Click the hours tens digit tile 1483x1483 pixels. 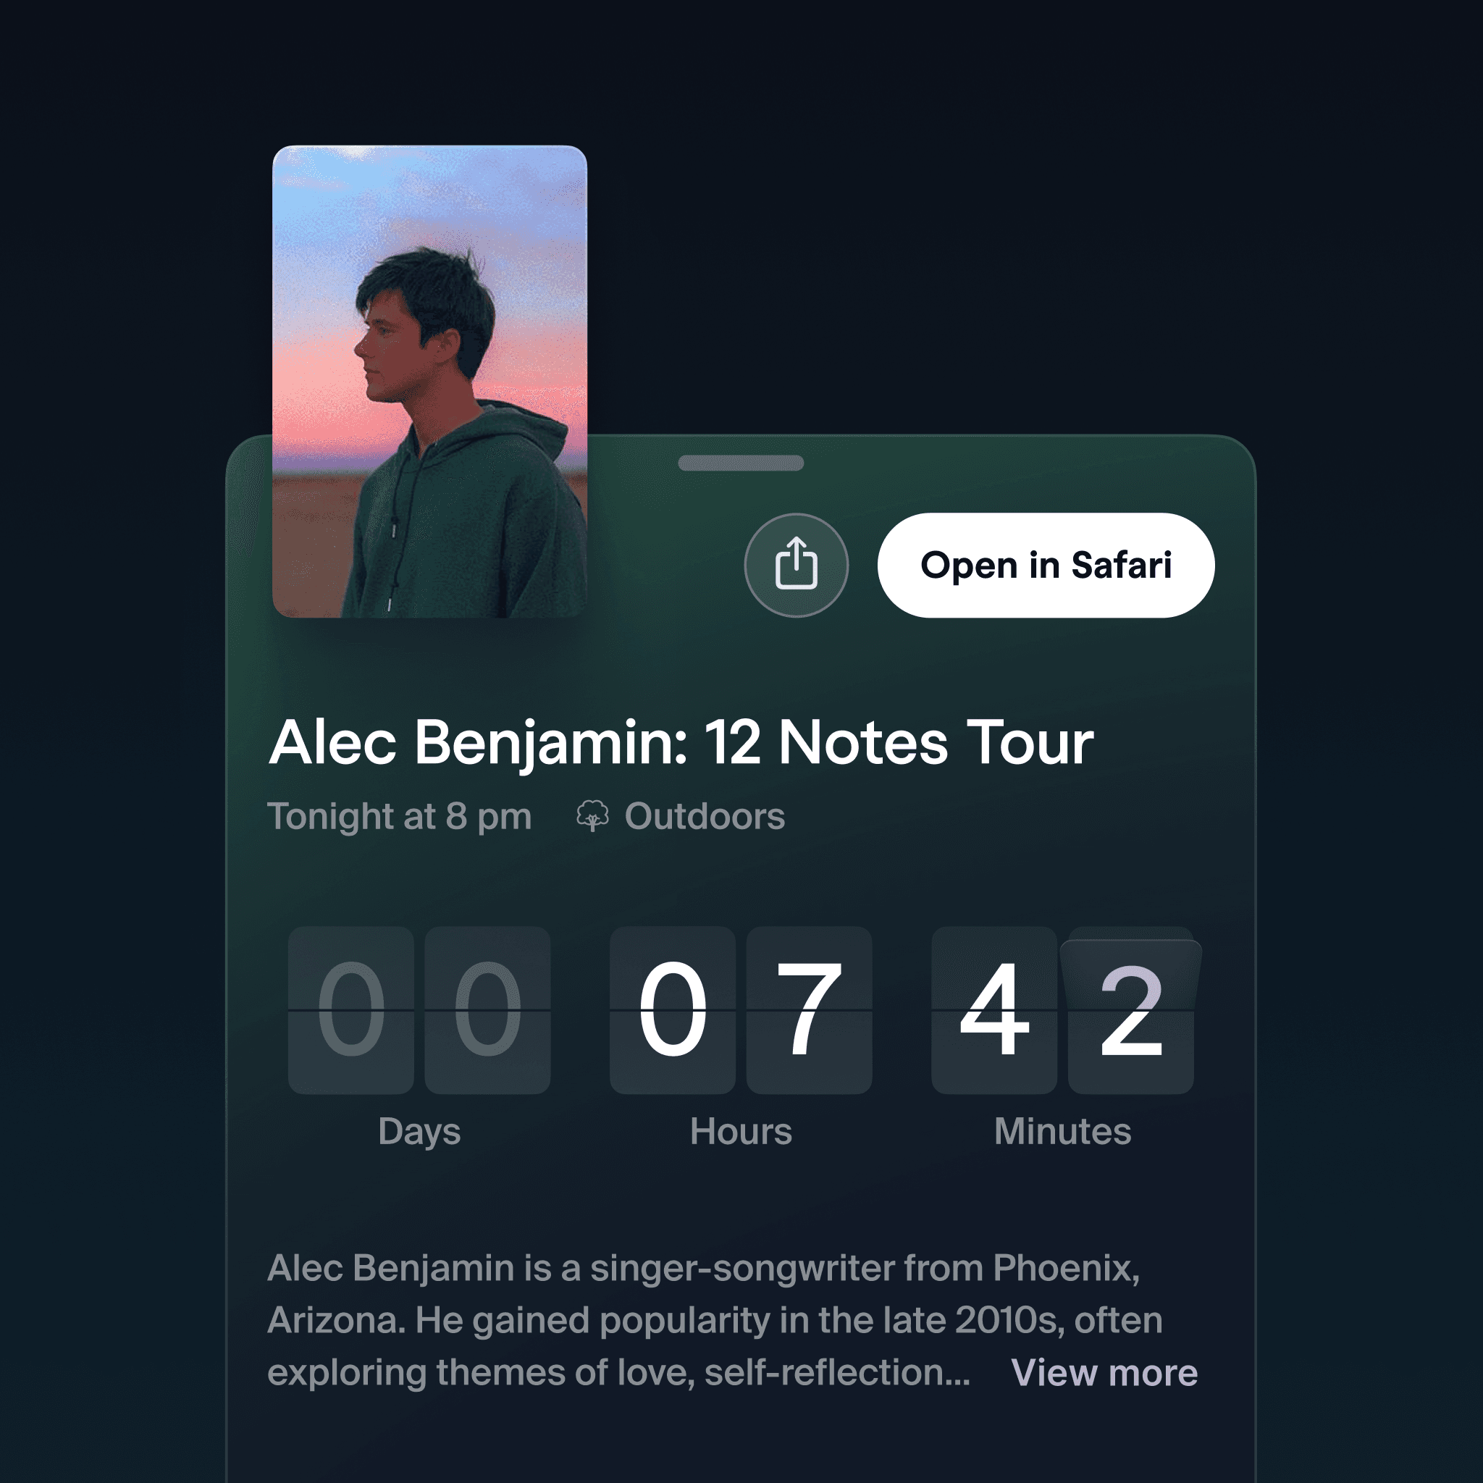pyautogui.click(x=673, y=1010)
